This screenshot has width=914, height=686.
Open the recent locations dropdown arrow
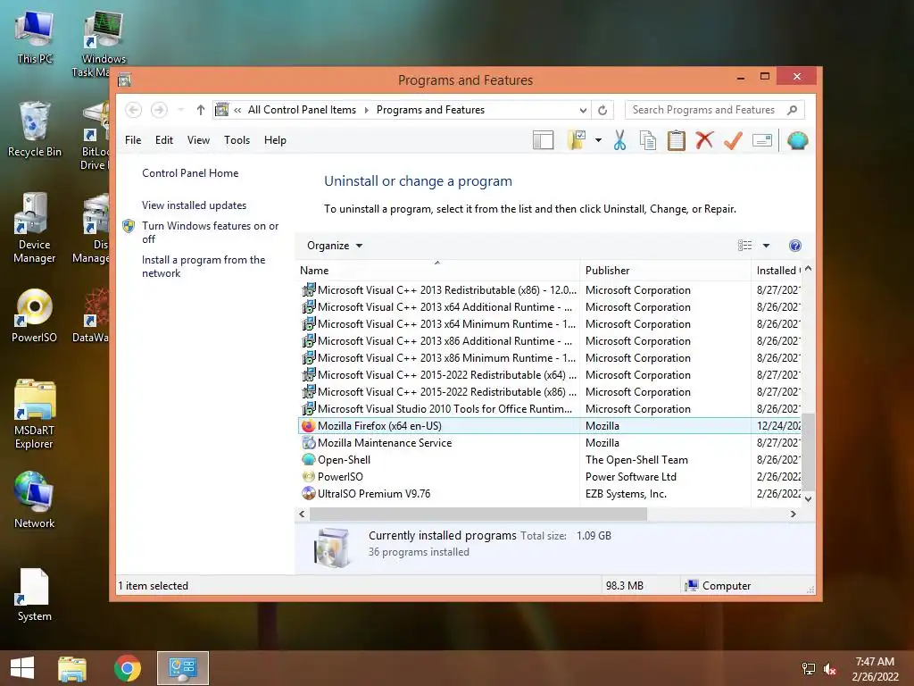(180, 110)
